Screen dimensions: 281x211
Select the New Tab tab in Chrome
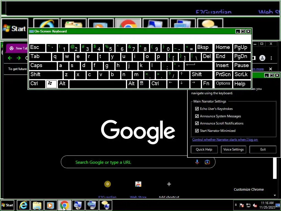click(x=17, y=48)
